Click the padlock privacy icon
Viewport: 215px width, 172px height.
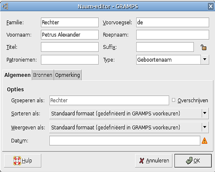[203, 47]
